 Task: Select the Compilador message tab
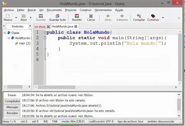point(12,101)
